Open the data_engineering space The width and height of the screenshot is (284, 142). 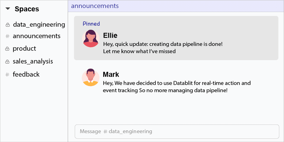tap(39, 25)
